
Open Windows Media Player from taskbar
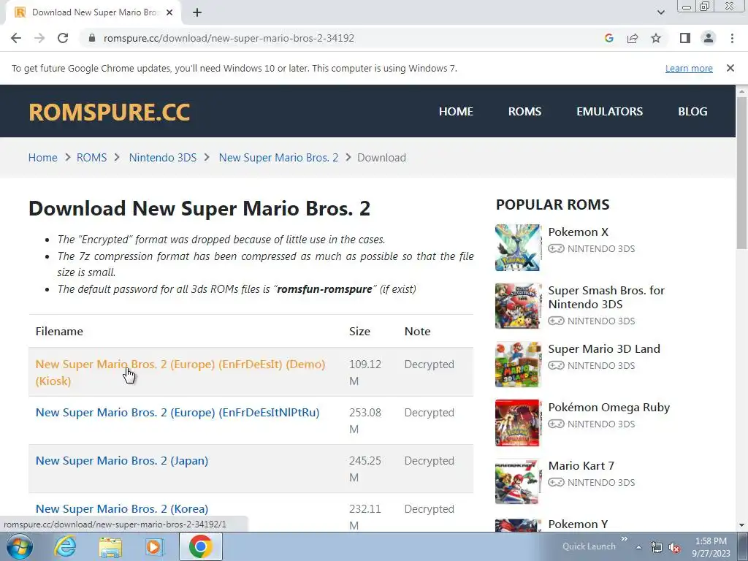click(x=154, y=546)
